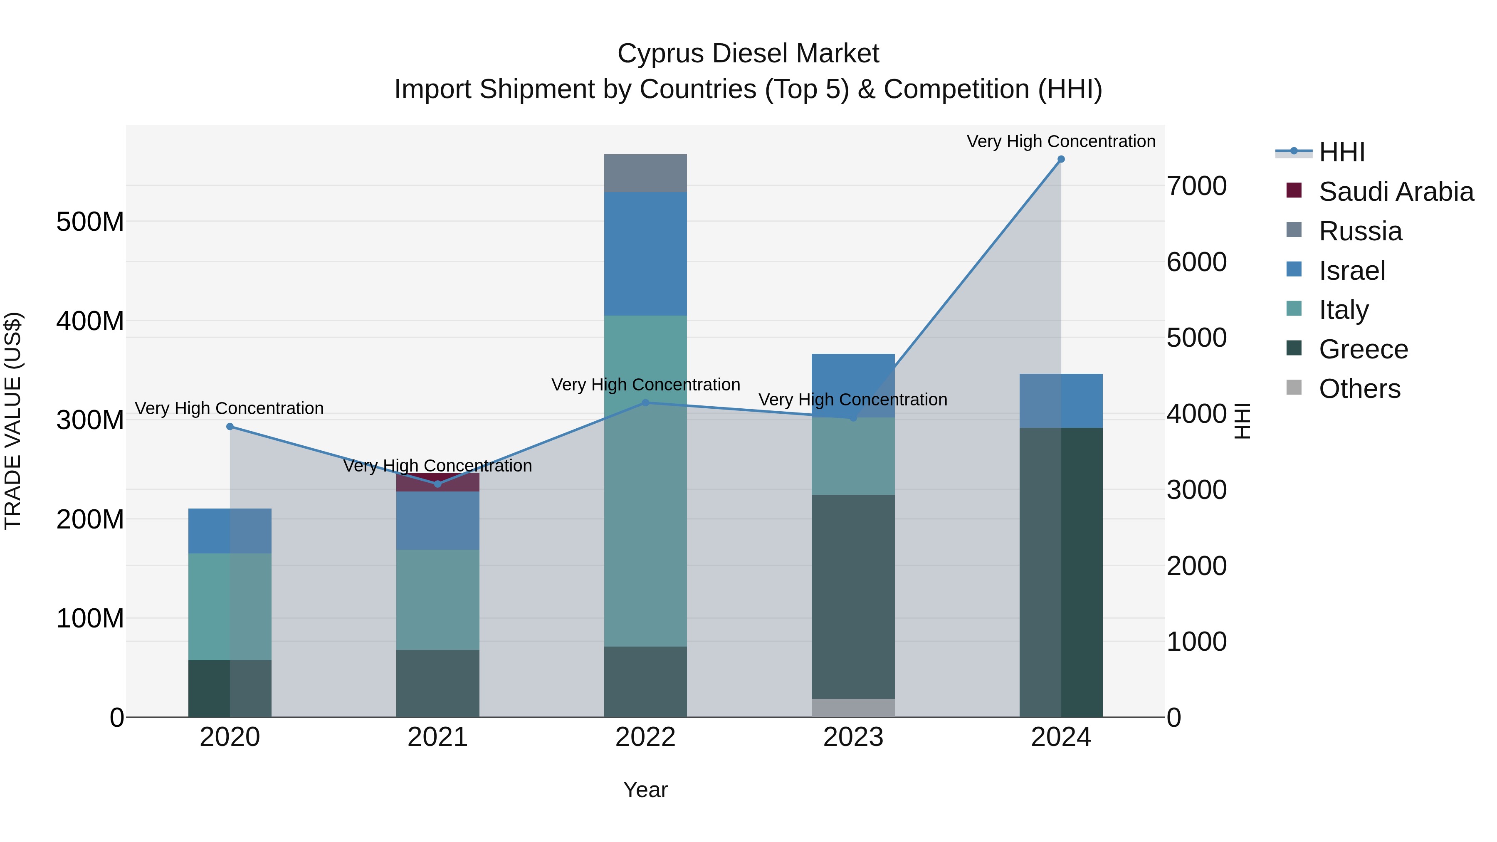Click the Italy segment of the 2020 bar
This screenshot has height=842, width=1497.
pos(230,607)
